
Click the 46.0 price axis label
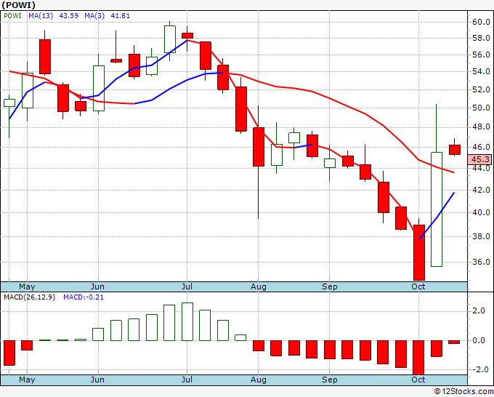coord(481,148)
